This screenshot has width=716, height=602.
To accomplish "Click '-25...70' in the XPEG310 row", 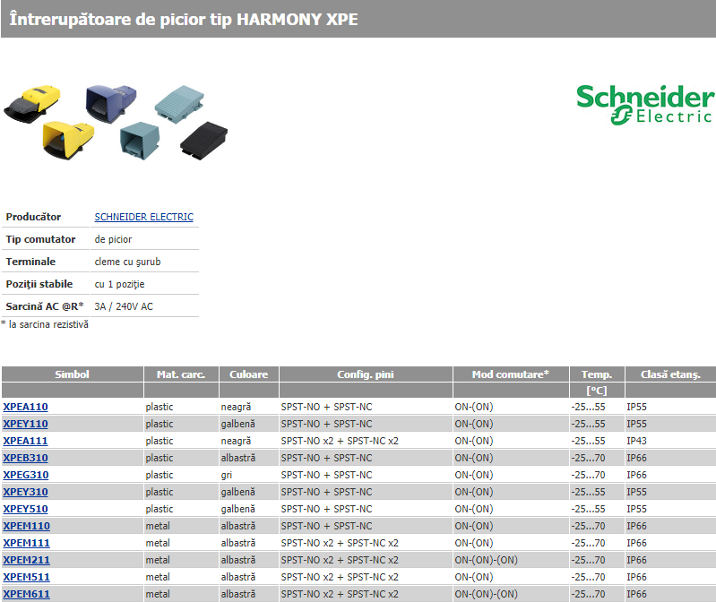I will pyautogui.click(x=588, y=475).
